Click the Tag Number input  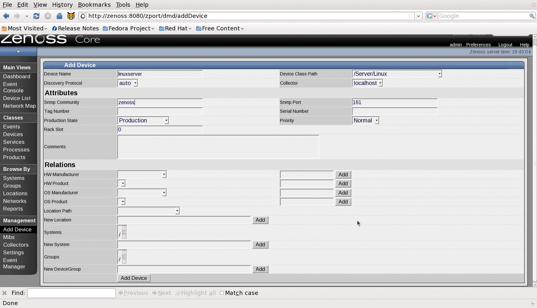point(160,111)
